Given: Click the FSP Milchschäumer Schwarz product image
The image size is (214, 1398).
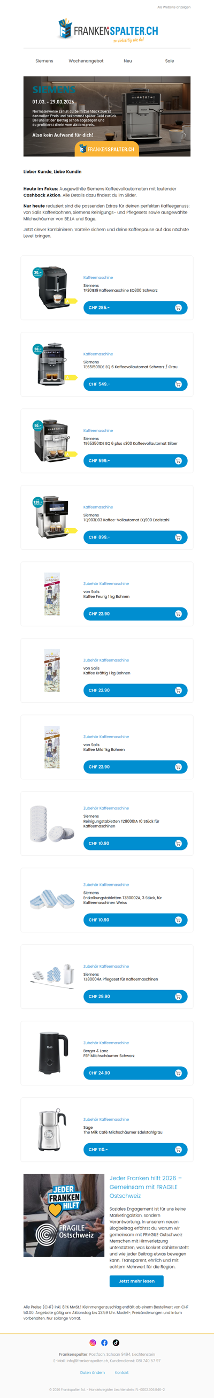Looking at the screenshot, I should pos(53,1053).
